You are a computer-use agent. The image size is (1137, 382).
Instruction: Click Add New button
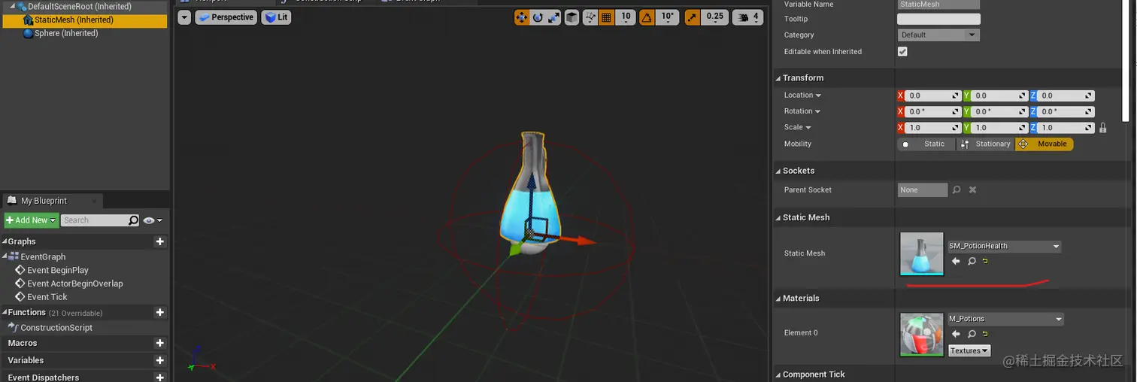(x=31, y=220)
